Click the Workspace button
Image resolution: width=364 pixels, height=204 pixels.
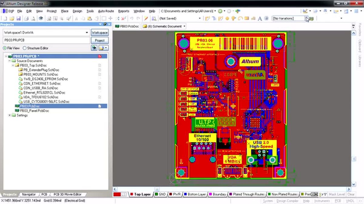(x=100, y=32)
